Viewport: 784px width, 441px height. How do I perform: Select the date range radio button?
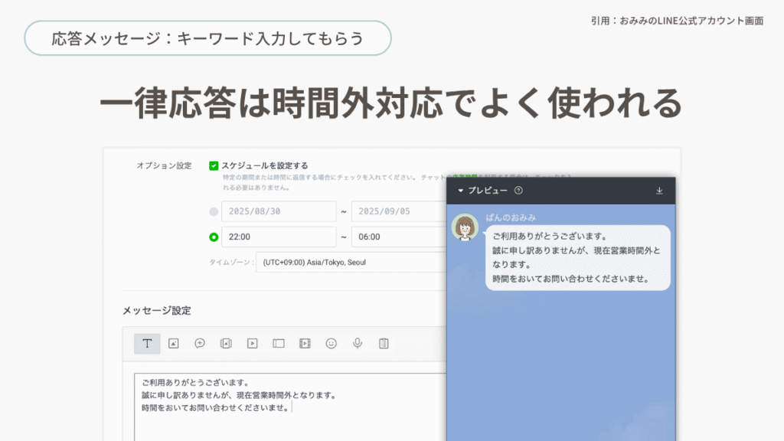pyautogui.click(x=214, y=211)
